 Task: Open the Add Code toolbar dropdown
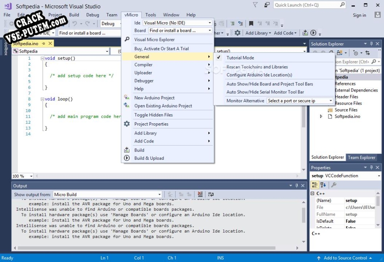click(x=285, y=33)
